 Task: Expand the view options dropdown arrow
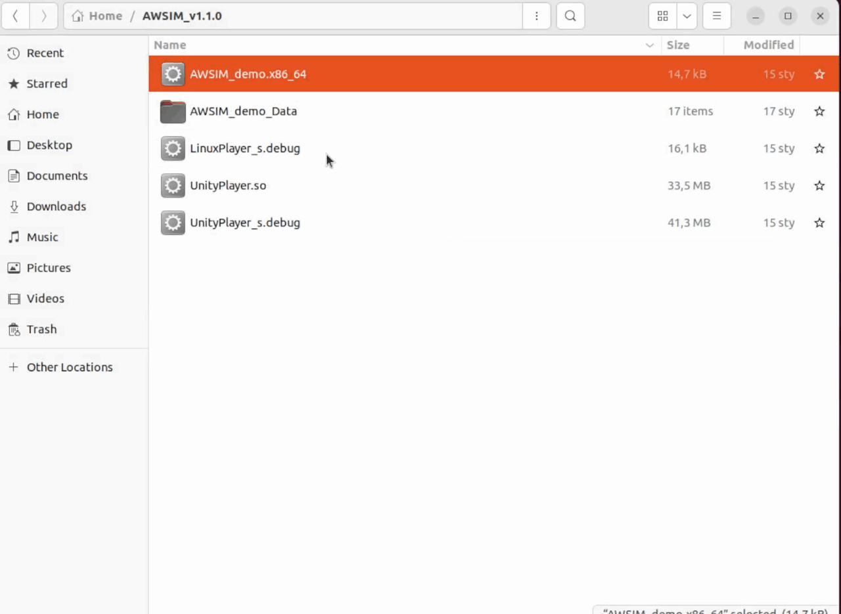tap(687, 16)
